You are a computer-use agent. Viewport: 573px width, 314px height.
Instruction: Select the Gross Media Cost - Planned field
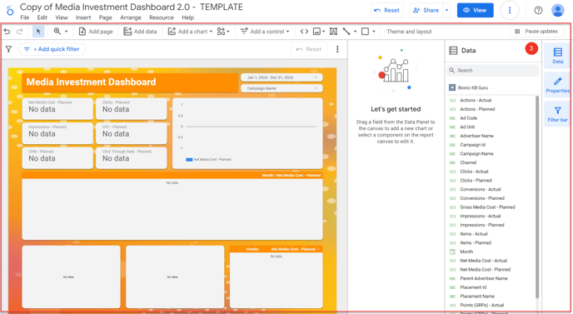coord(487,207)
